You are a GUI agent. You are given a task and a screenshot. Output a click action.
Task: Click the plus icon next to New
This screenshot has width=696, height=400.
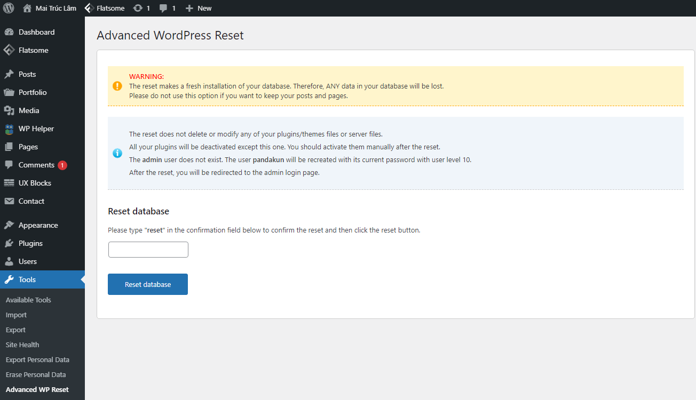coord(189,8)
